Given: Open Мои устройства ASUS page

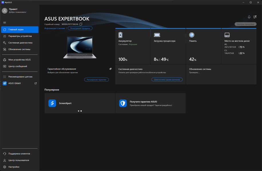Looking at the screenshot, I should click(x=20, y=60).
